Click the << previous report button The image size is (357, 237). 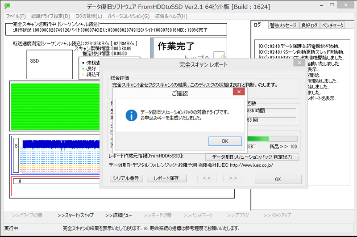[207, 178]
